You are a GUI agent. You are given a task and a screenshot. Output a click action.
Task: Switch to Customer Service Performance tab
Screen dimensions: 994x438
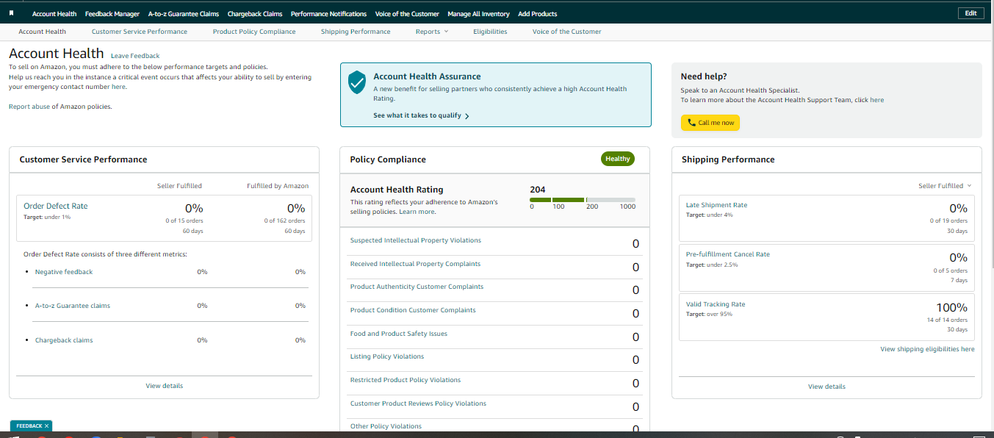click(x=140, y=32)
